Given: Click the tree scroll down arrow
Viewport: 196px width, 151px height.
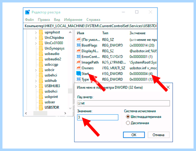Looking at the screenshot, I should tap(70, 108).
